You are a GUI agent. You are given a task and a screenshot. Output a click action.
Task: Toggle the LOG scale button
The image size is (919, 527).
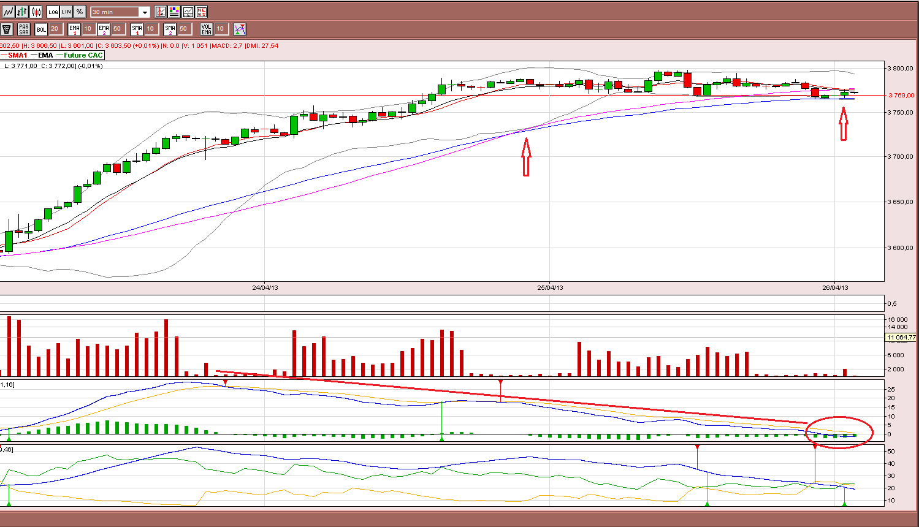53,12
